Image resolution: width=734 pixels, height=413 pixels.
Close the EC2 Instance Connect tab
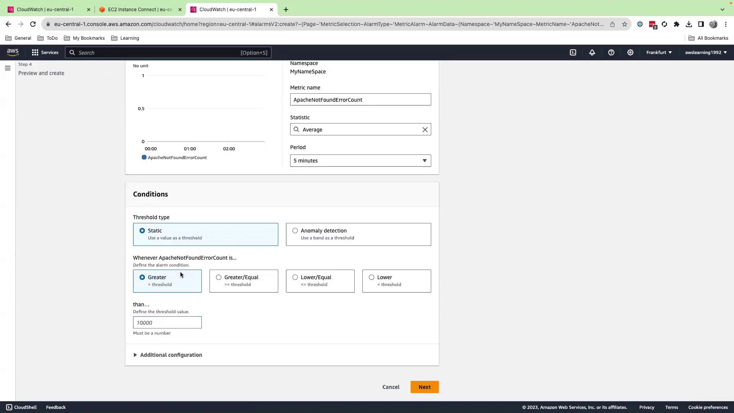(x=180, y=10)
